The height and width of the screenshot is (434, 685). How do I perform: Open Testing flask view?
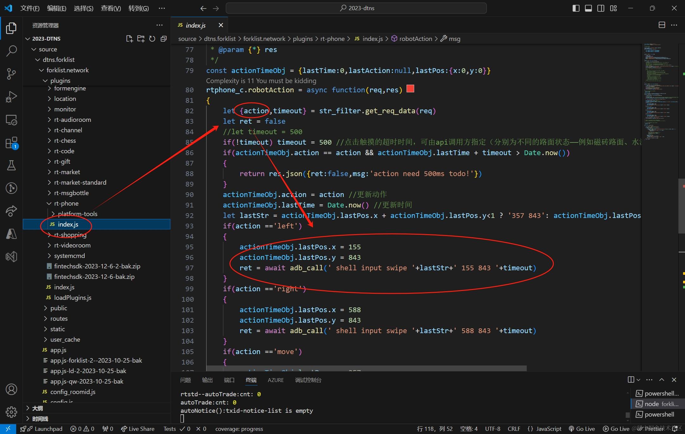(11, 165)
